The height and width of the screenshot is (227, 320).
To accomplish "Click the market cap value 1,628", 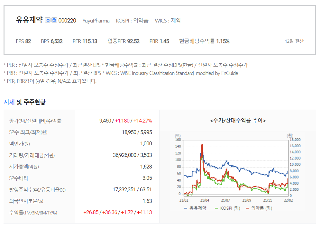I will tap(146, 167).
